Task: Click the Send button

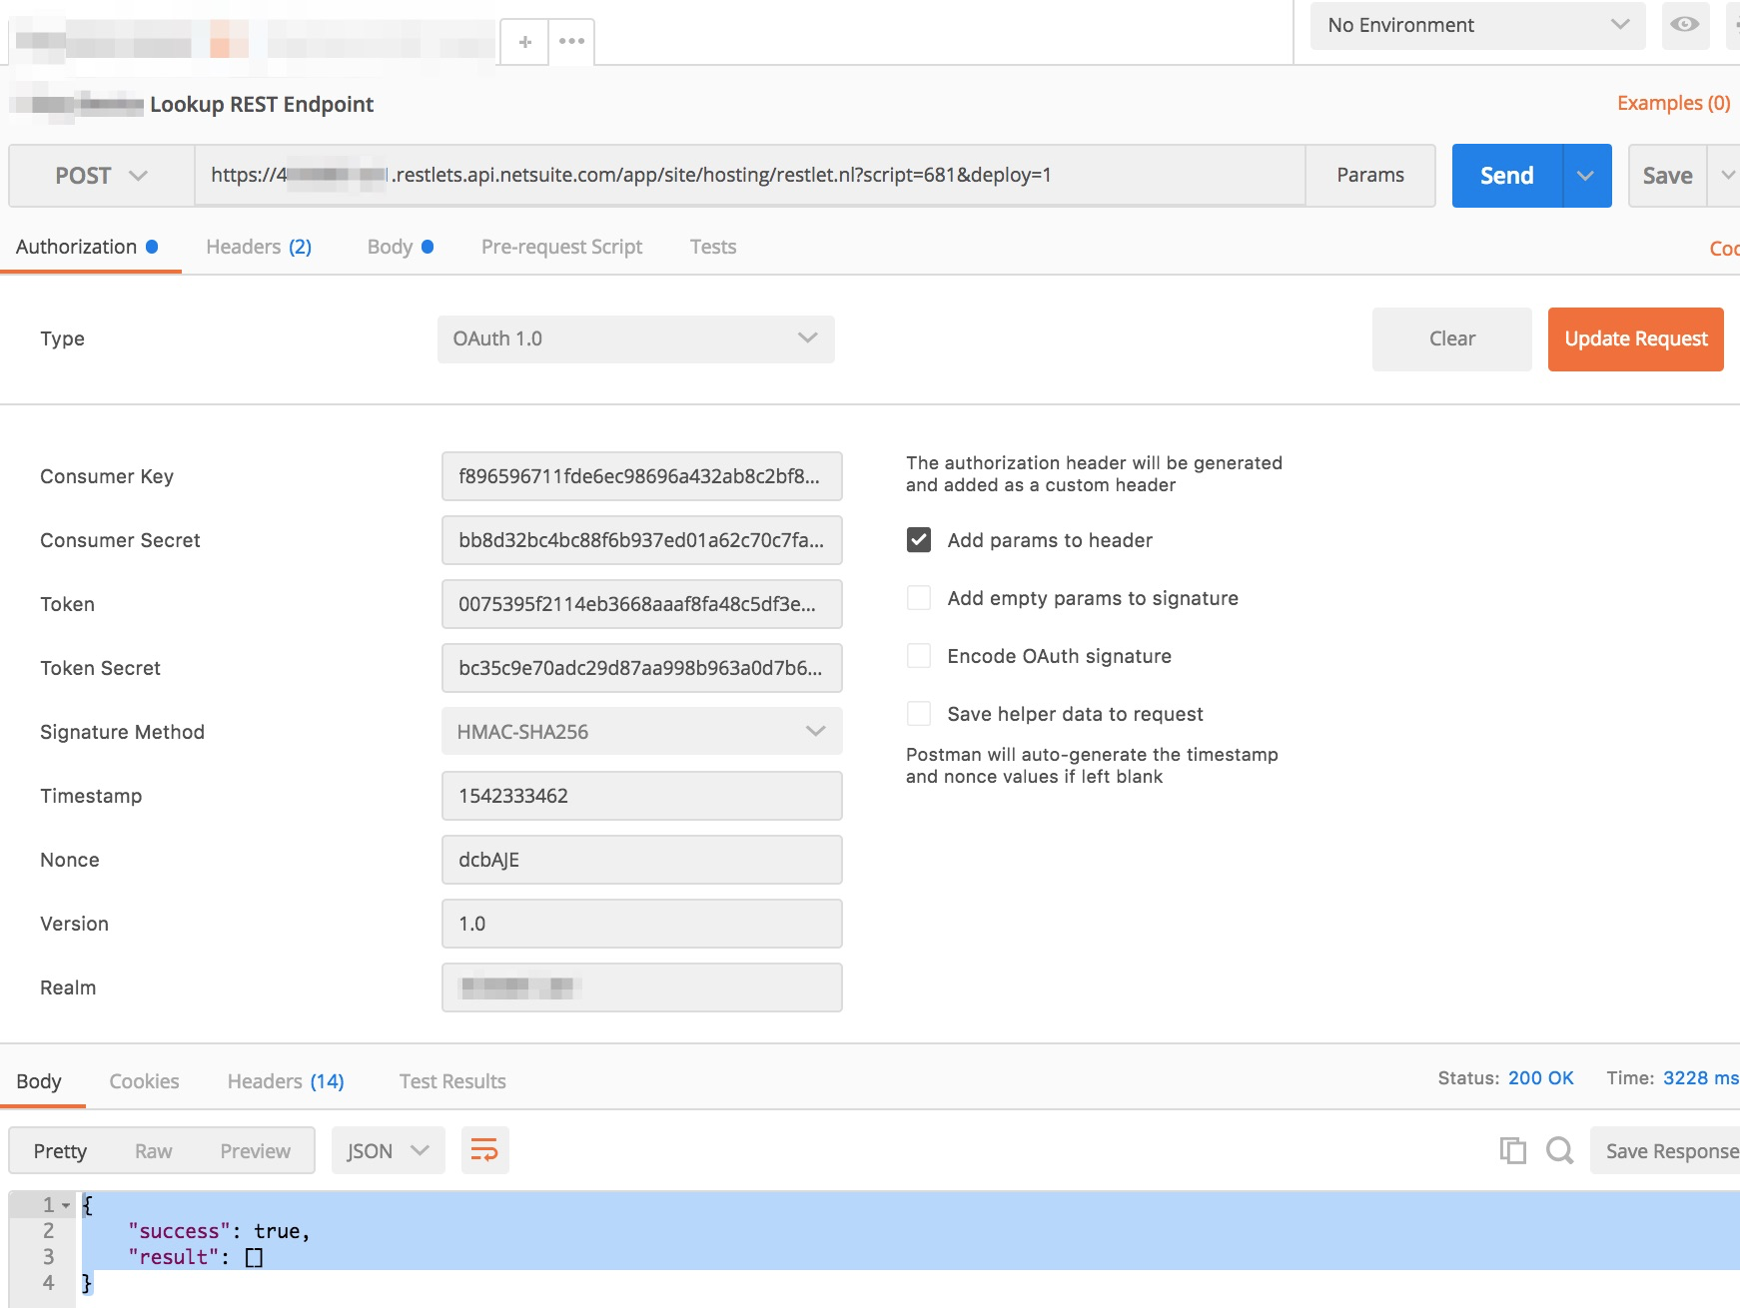Action: tap(1507, 176)
